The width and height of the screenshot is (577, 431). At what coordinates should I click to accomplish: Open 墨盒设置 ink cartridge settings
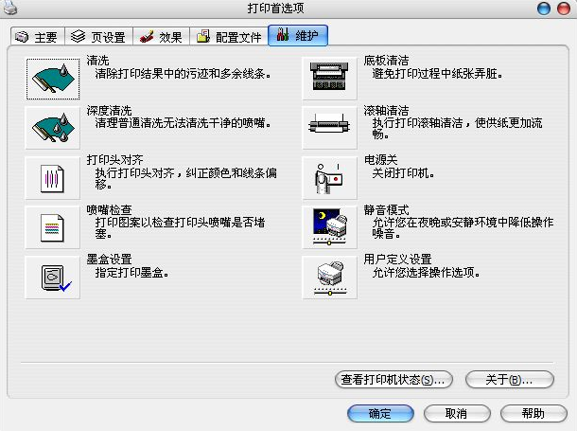coord(52,277)
